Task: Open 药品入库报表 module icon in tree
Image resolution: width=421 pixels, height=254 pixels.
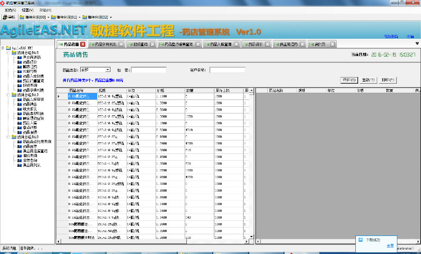Action: pyautogui.click(x=19, y=76)
